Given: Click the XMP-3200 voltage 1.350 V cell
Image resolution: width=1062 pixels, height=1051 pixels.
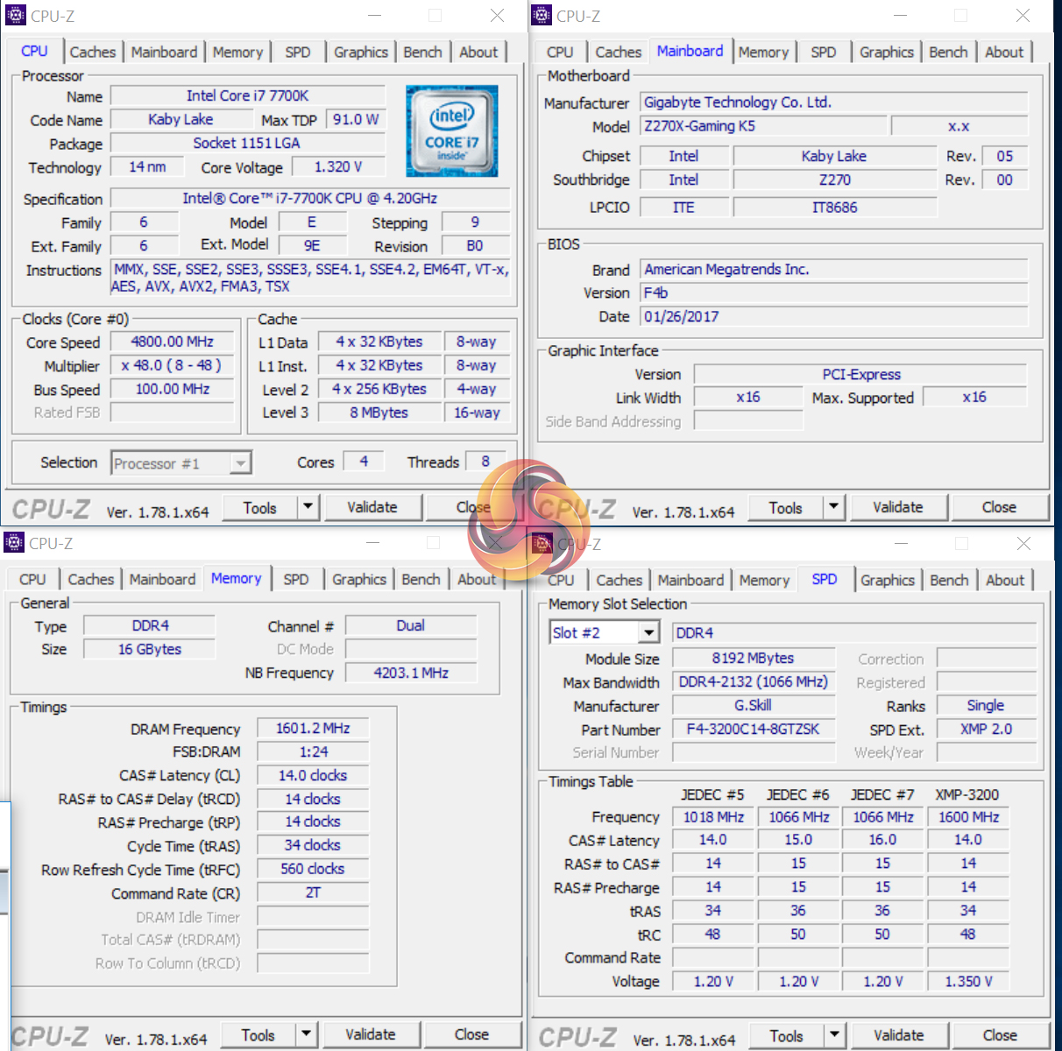Looking at the screenshot, I should point(968,981).
